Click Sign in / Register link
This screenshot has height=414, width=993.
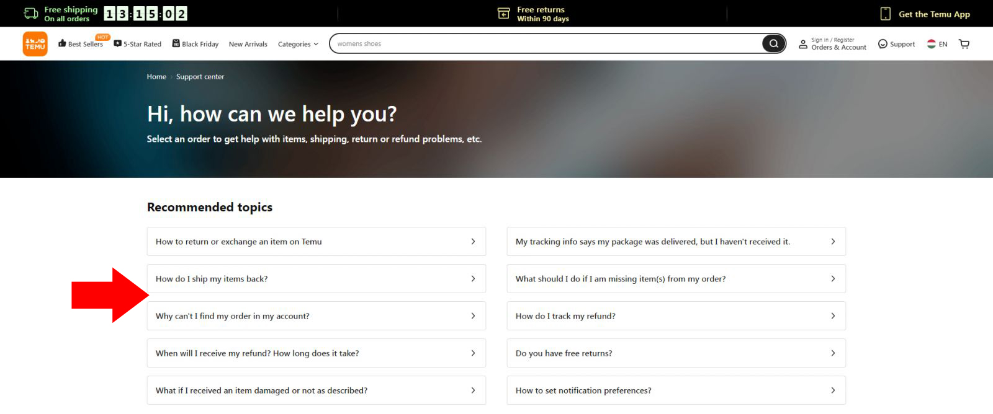coord(833,40)
